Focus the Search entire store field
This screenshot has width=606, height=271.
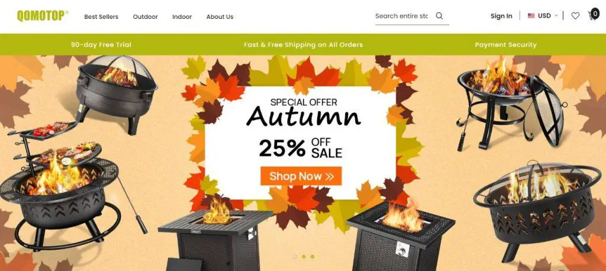pos(402,16)
